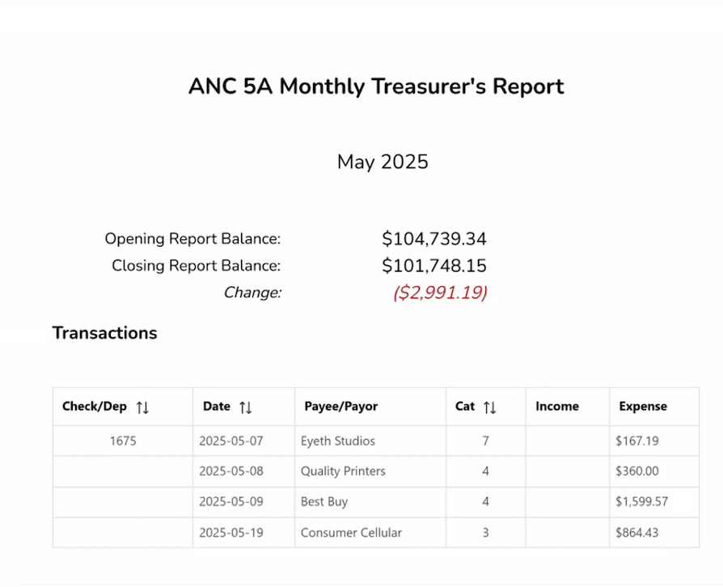Click the Transactions section heading
The image size is (723, 587).
tap(105, 332)
